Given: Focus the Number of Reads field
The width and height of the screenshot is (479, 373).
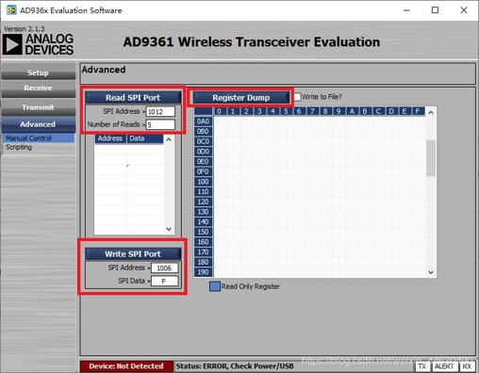Looking at the screenshot, I should [x=160, y=124].
